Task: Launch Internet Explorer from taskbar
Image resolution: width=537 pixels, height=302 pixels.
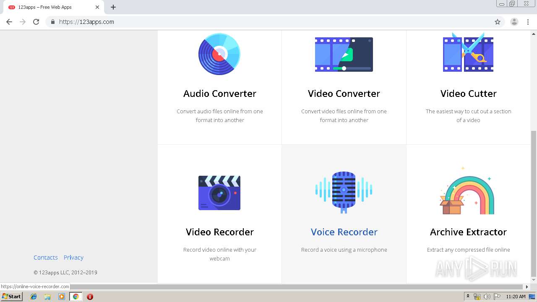Action: pos(34,297)
